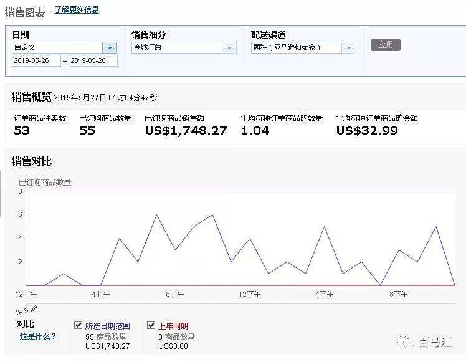Select the 1.04 average quantity value
Viewport: 466px width, 362px height.
pos(255,131)
